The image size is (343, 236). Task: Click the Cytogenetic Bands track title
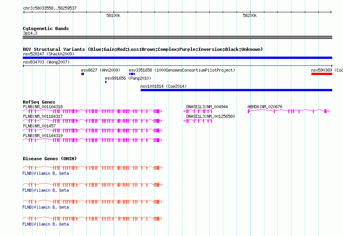(x=46, y=28)
